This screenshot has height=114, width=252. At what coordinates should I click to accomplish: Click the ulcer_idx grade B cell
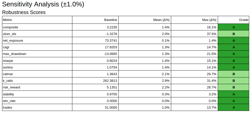click(x=233, y=34)
